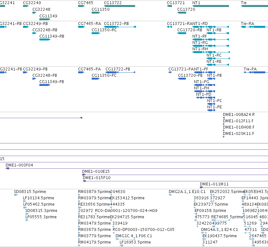Open EST EK153412.5prime
This screenshot has width=268, height=247.
(x=127, y=198)
